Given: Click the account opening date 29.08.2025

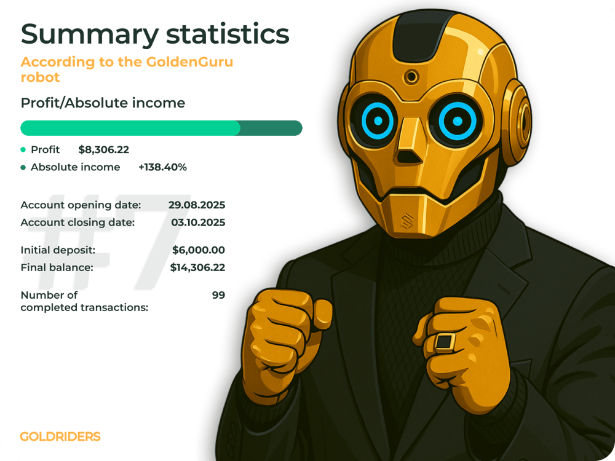Looking at the screenshot, I should (x=197, y=205).
